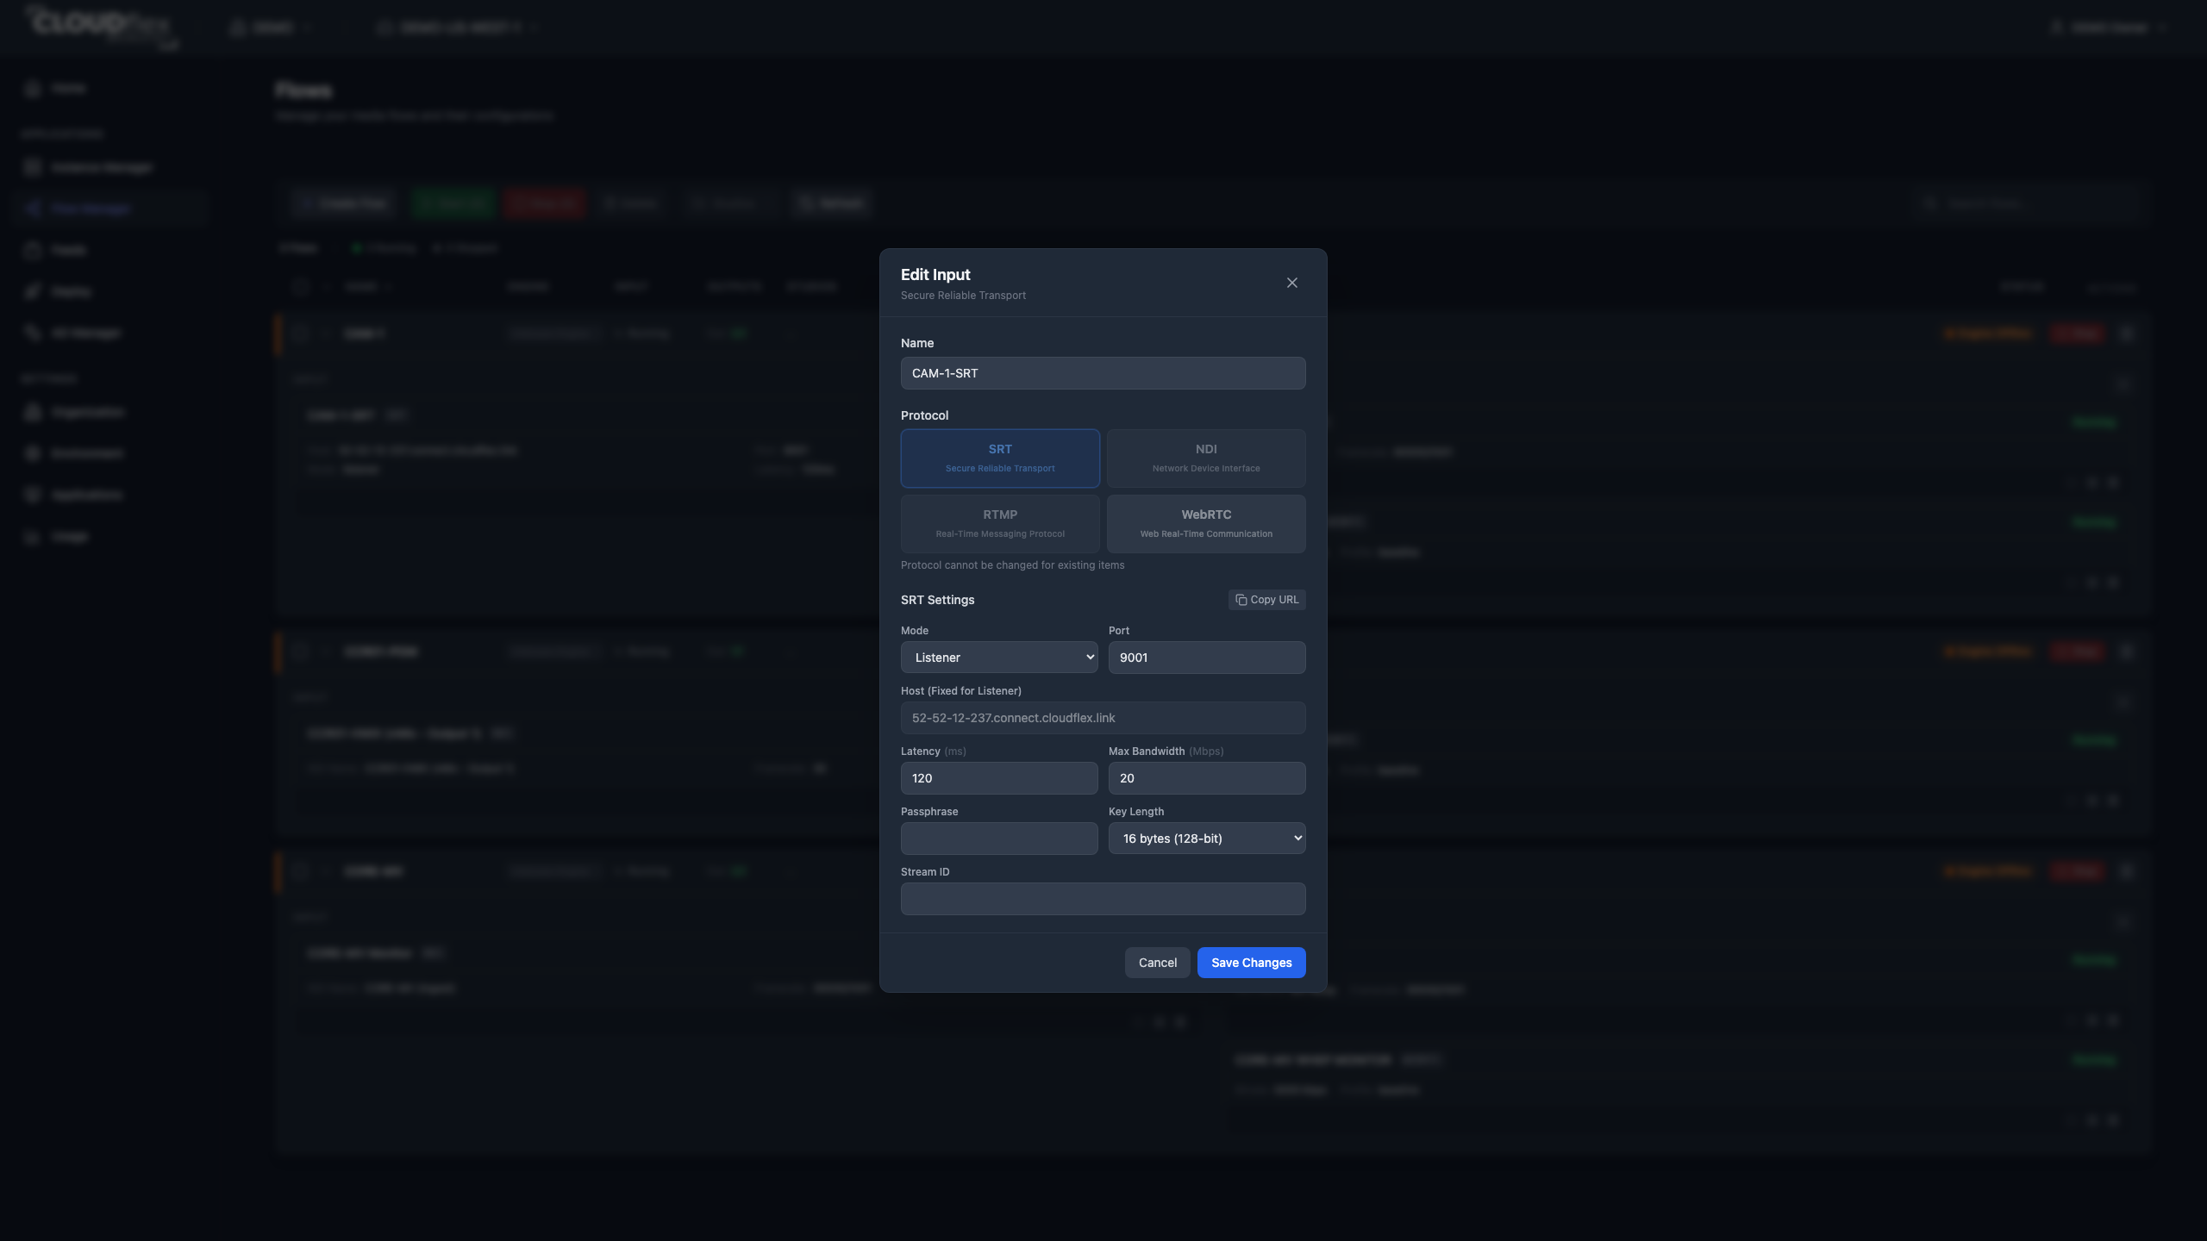Click the Edit Input dialog title
The width and height of the screenshot is (2207, 1241).
click(x=935, y=275)
